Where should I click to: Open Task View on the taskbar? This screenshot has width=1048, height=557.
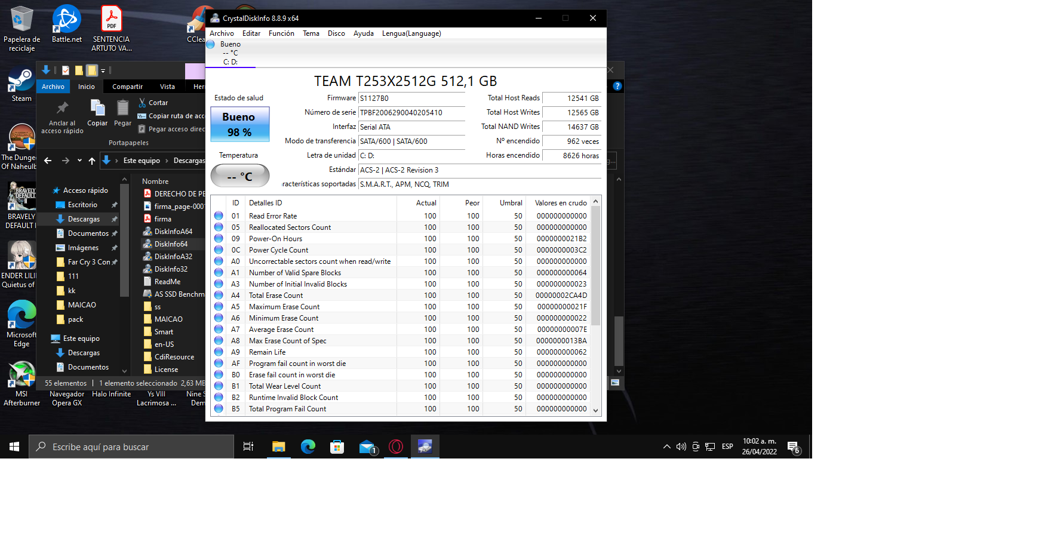point(248,447)
